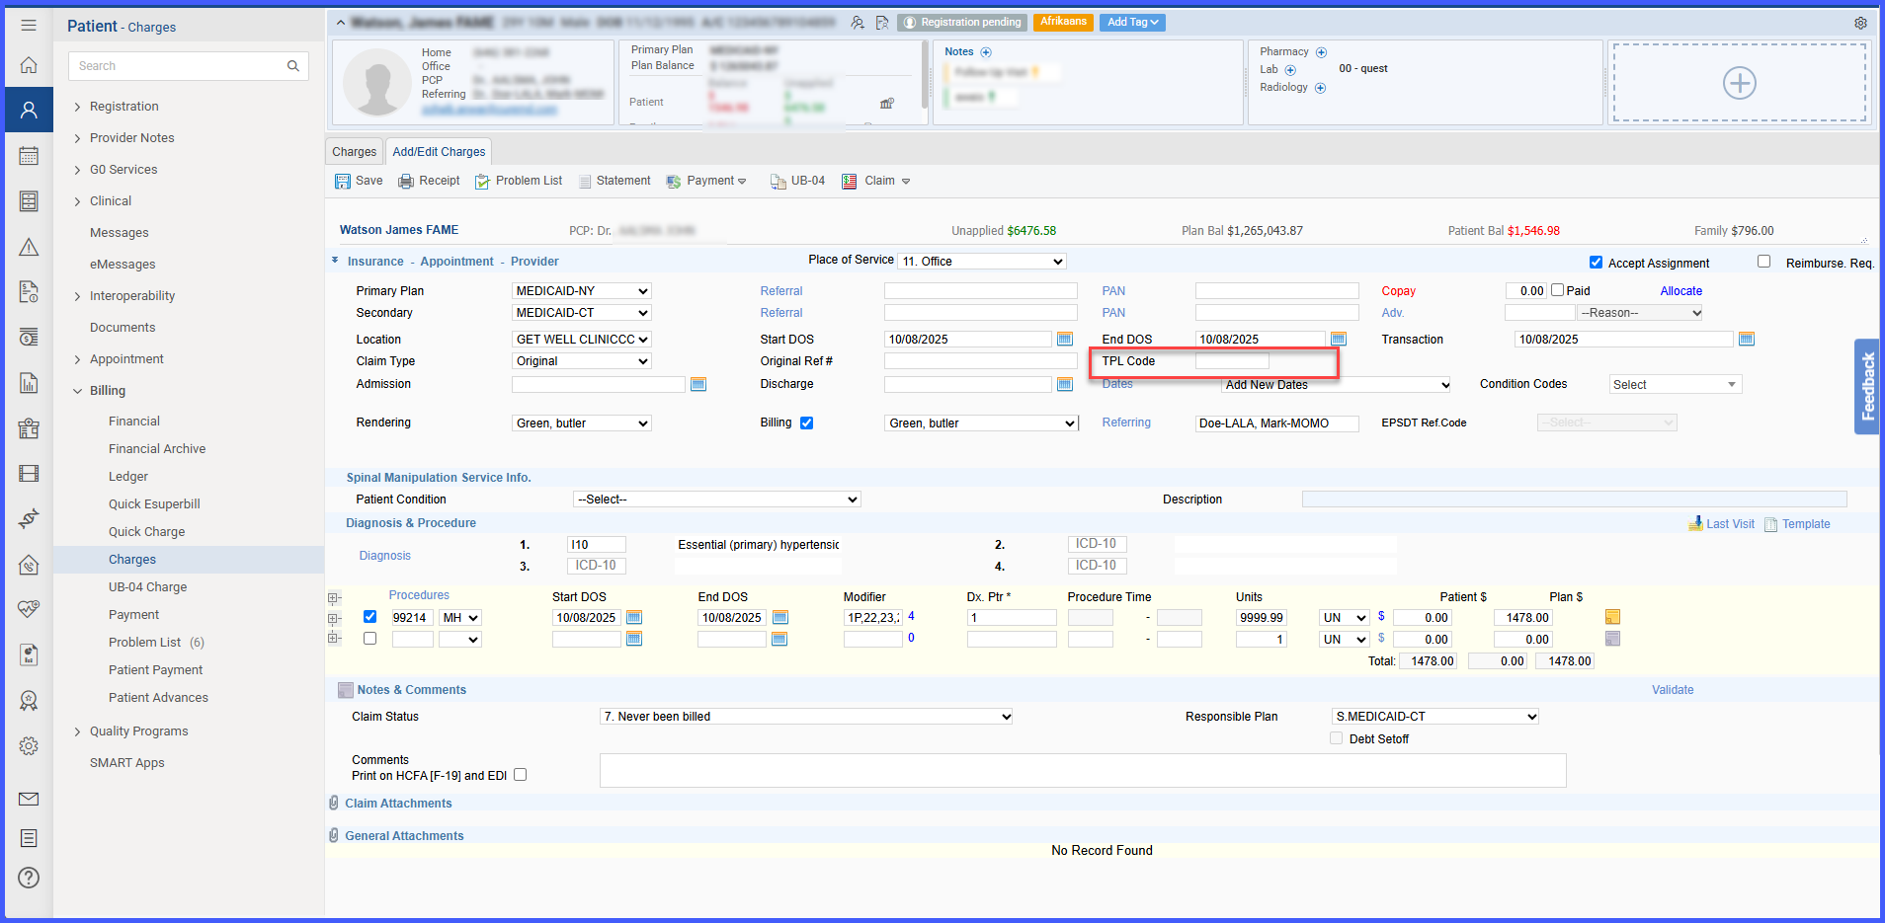Click the Allocate link
The image size is (1885, 923).
pyautogui.click(x=1680, y=291)
